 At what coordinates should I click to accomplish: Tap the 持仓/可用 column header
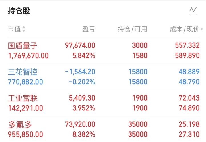point(132,29)
